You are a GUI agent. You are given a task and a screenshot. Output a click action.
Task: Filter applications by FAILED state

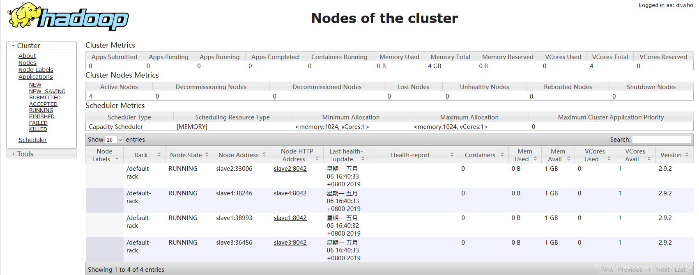point(38,123)
